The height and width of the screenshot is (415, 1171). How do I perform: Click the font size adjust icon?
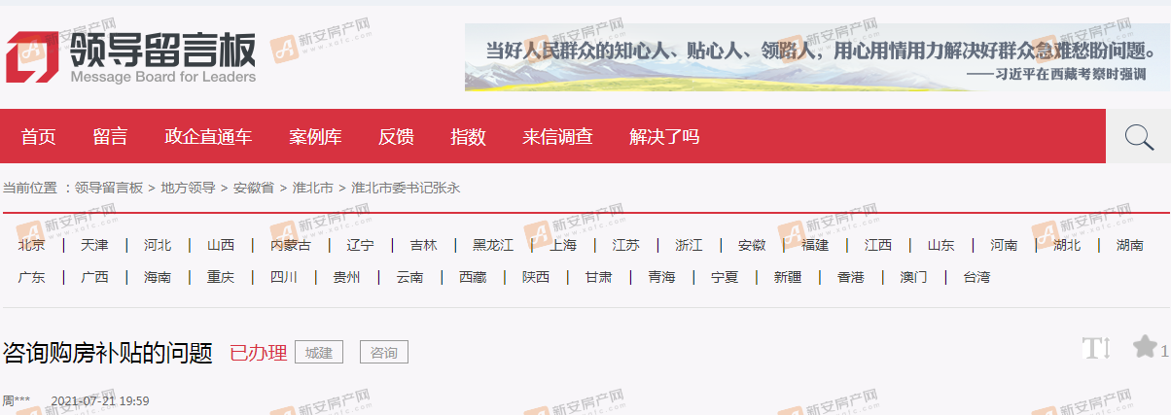tap(1096, 348)
